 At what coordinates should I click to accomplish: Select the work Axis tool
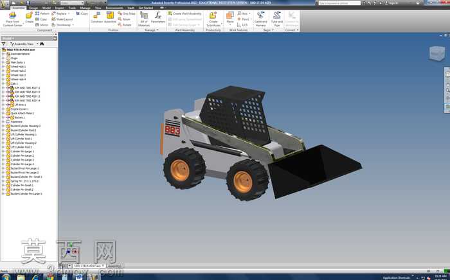(243, 13)
